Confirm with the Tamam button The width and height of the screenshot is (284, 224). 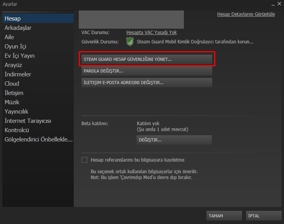224,216
